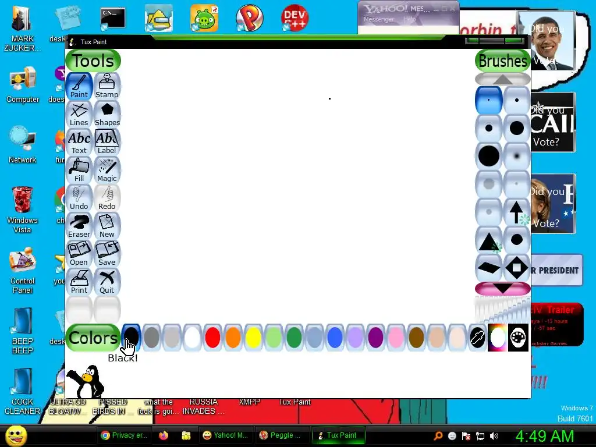The image size is (596, 447).
Task: Open the Network desktop icon
Action: (x=22, y=145)
